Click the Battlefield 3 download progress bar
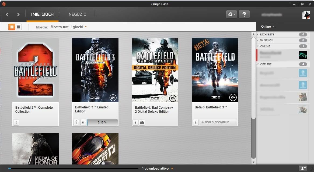Image resolution: width=314 pixels, height=172 pixels. point(102,122)
